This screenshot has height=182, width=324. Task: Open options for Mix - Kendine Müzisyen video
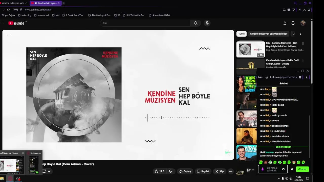pyautogui.click(x=303, y=43)
